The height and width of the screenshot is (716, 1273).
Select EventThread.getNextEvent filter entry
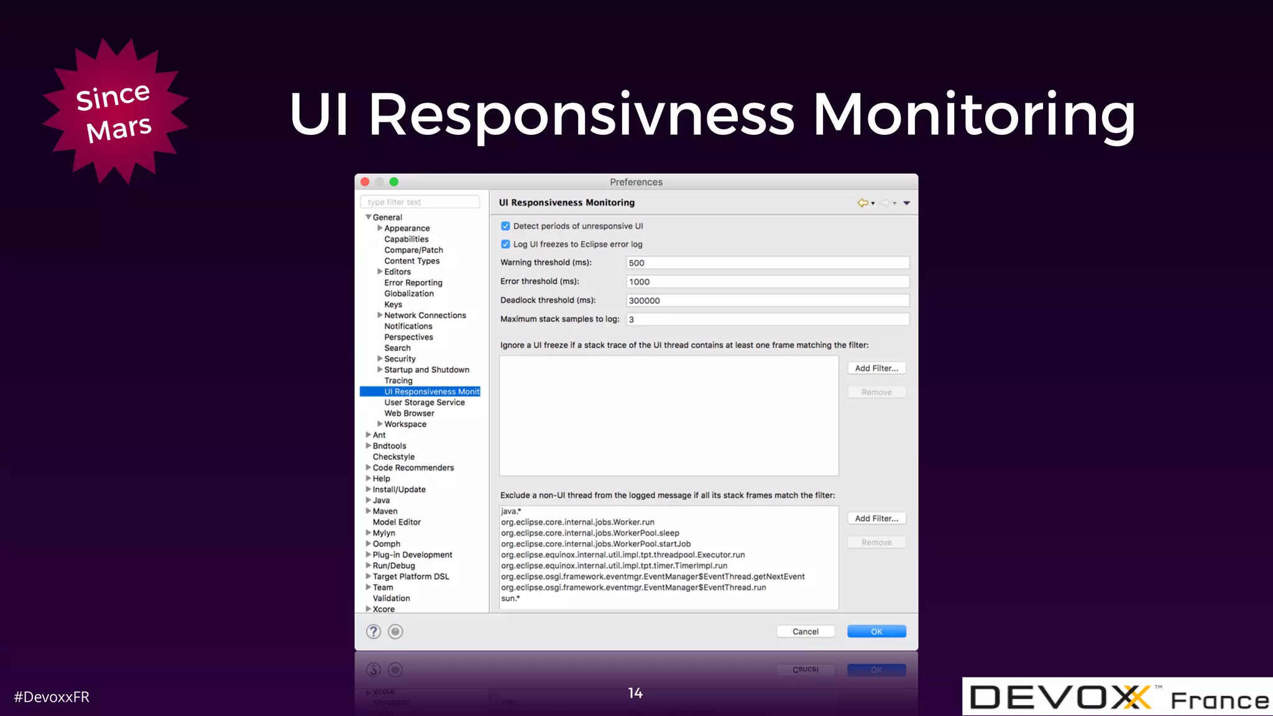pyautogui.click(x=653, y=576)
